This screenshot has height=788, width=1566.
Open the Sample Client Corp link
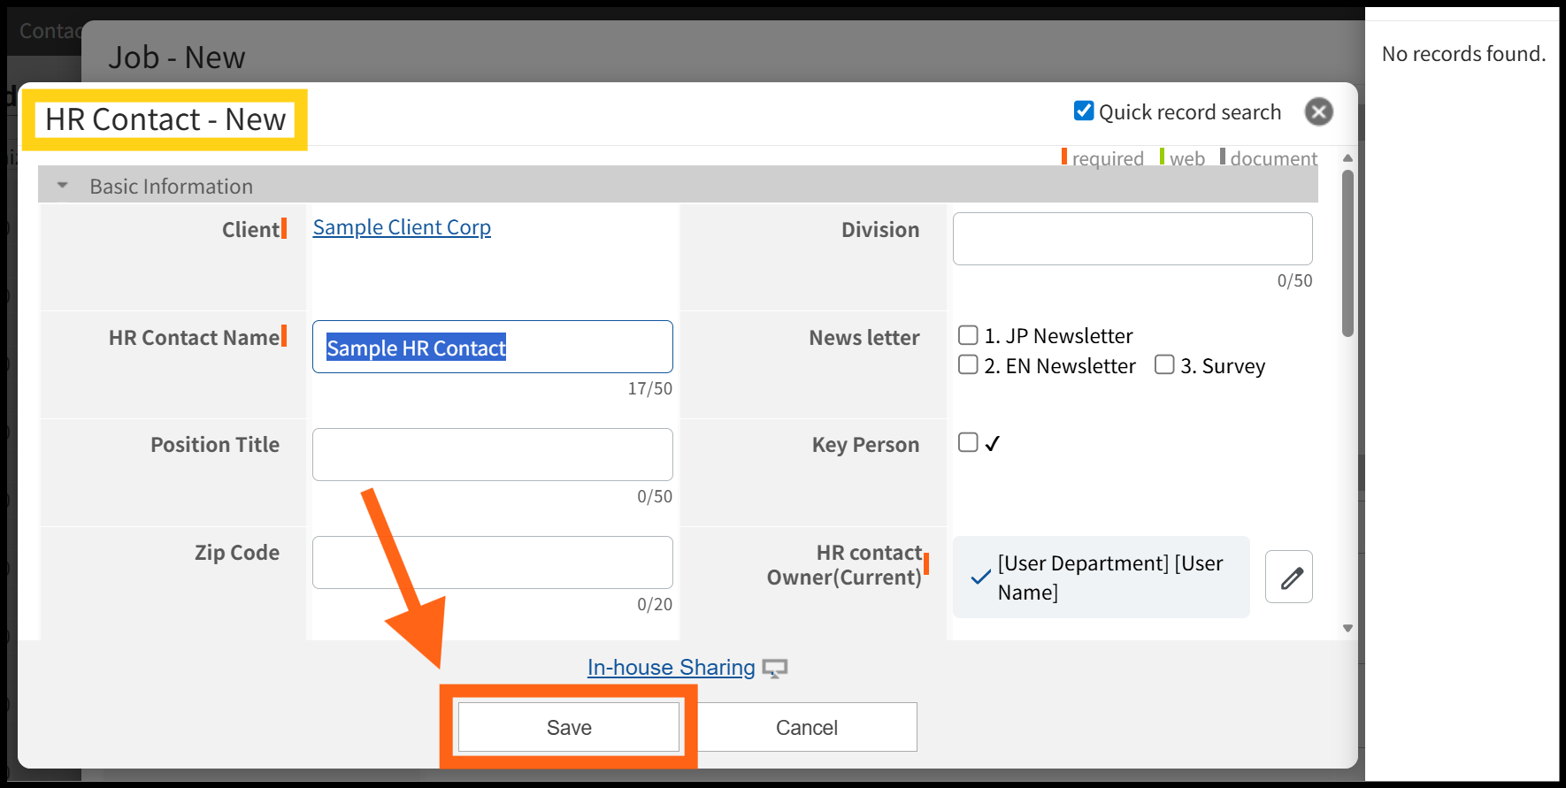(402, 227)
